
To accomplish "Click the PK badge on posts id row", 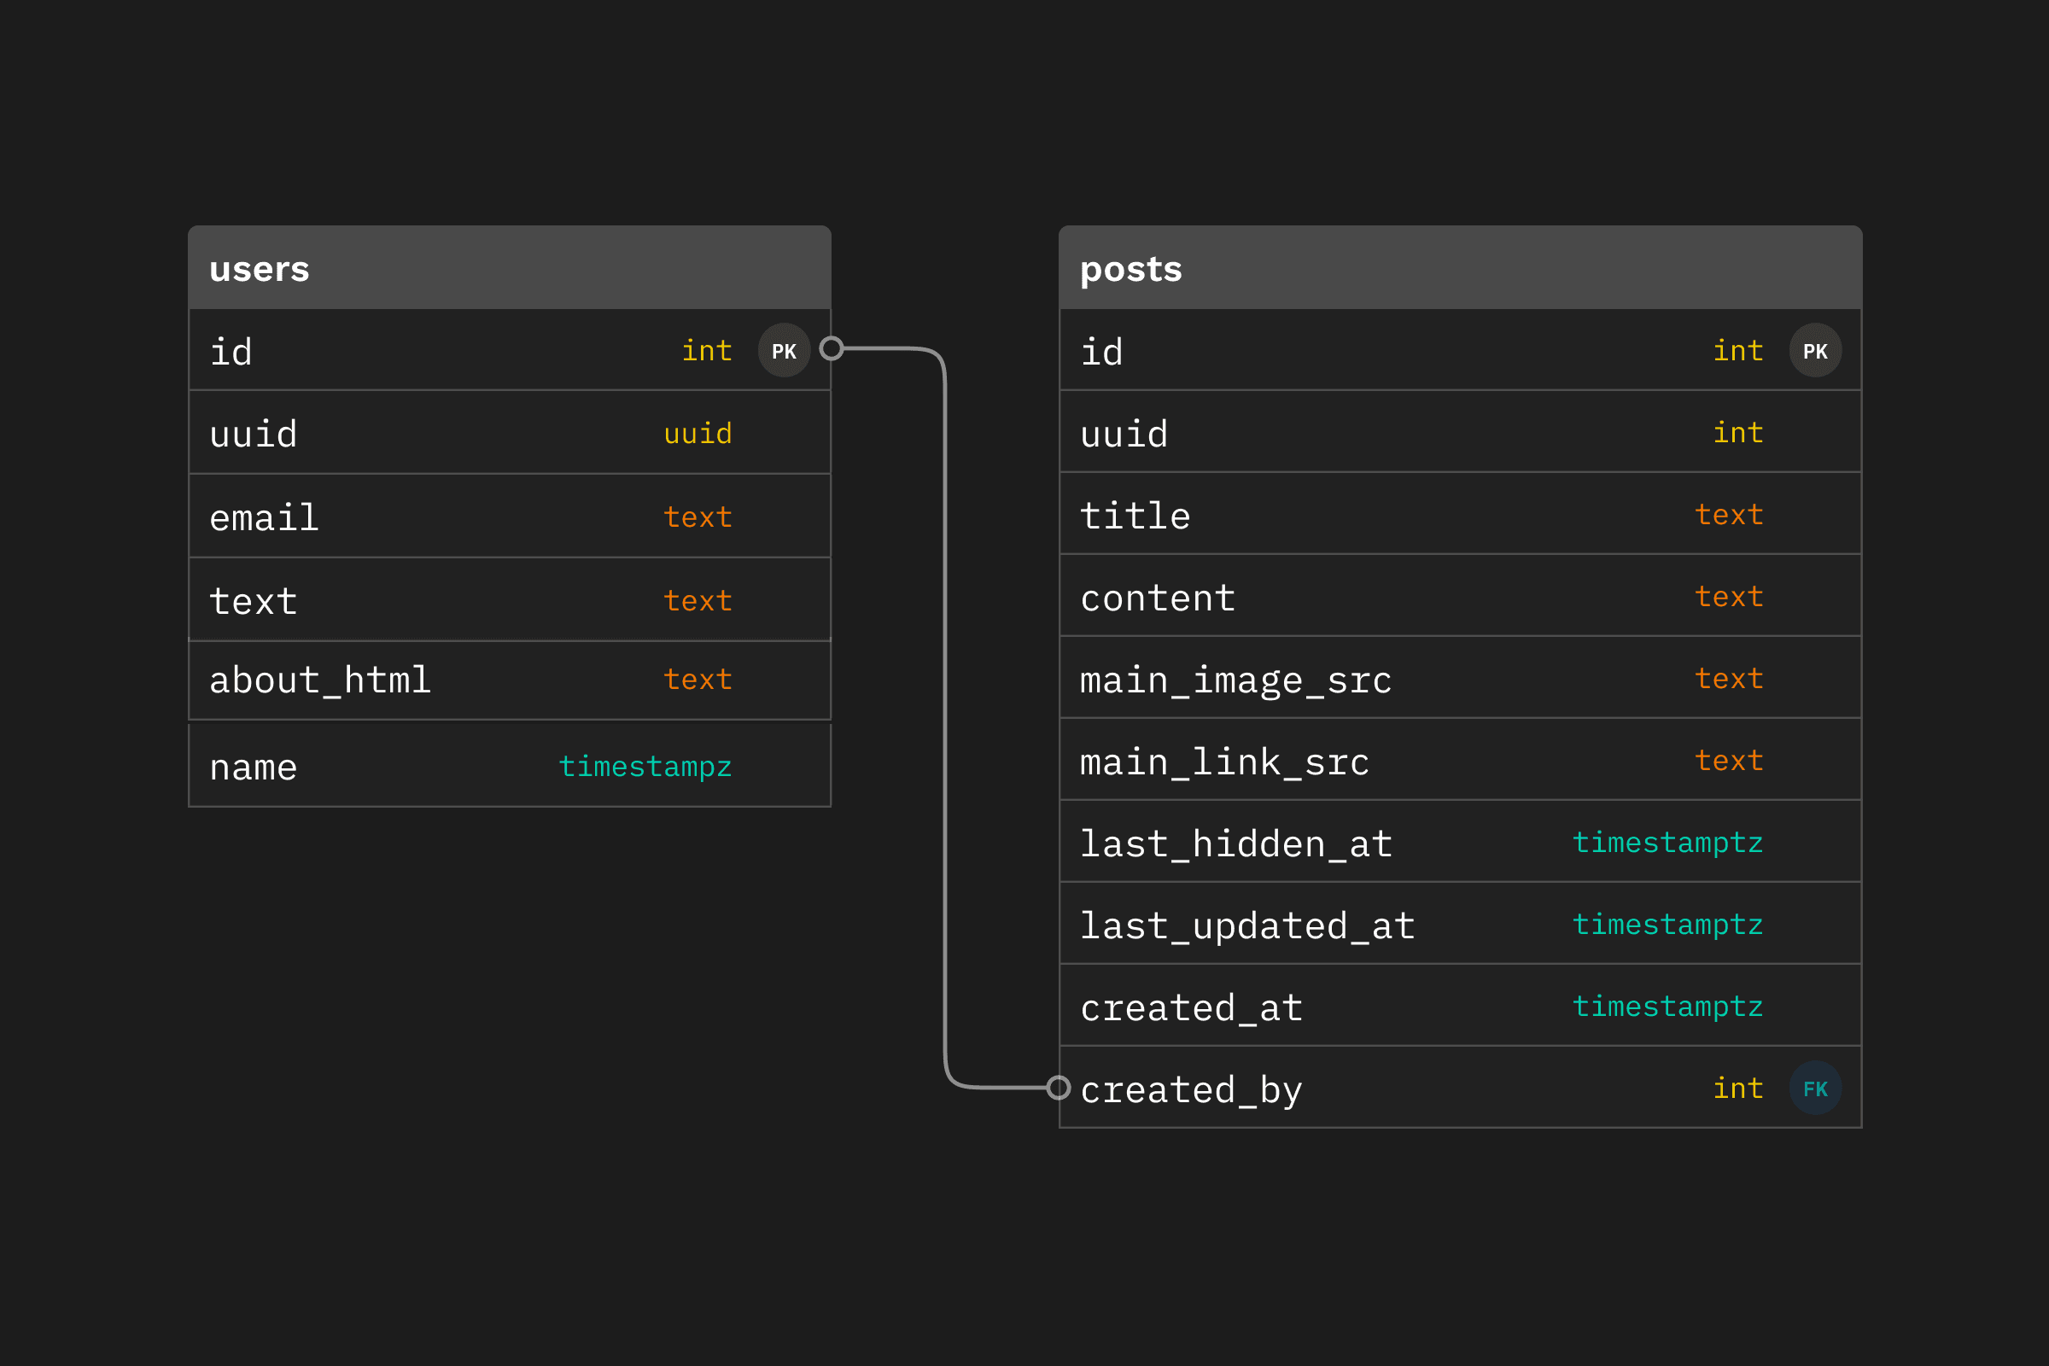I will tap(1815, 351).
